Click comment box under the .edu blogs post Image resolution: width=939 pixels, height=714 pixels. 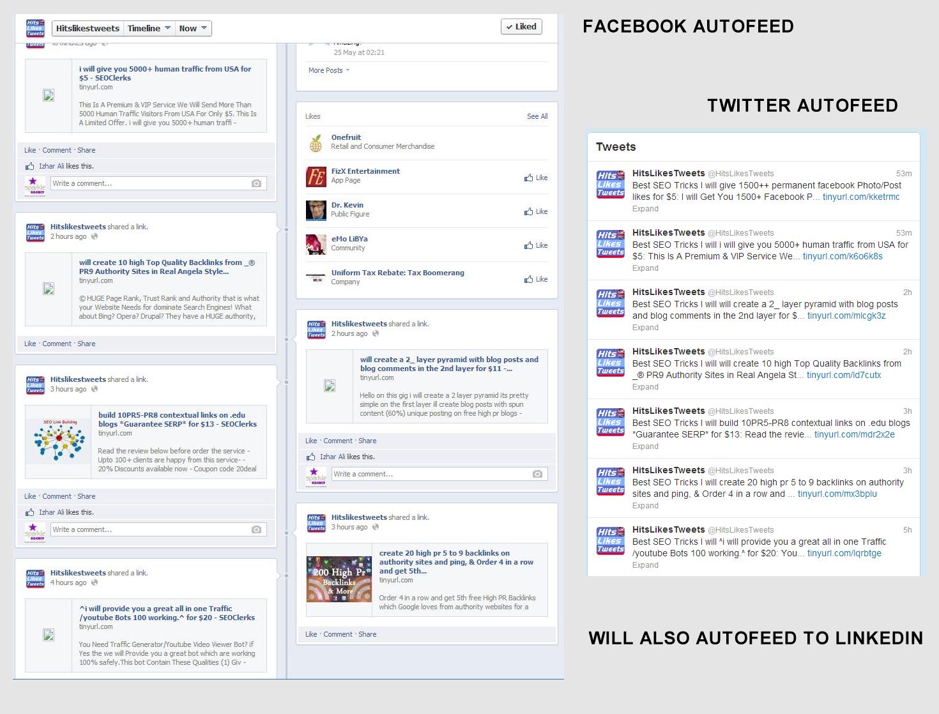(158, 529)
